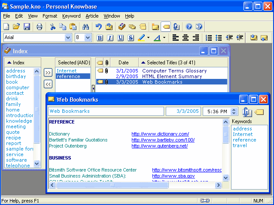This screenshot has height=205, width=274.
Task: Sort by the Index column header
Action: click(x=23, y=63)
